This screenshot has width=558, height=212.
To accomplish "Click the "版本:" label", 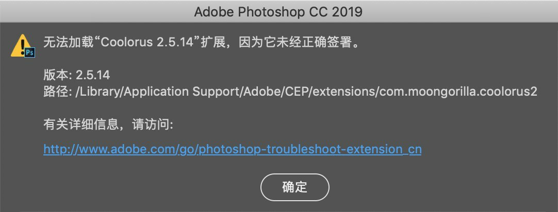I will point(58,75).
